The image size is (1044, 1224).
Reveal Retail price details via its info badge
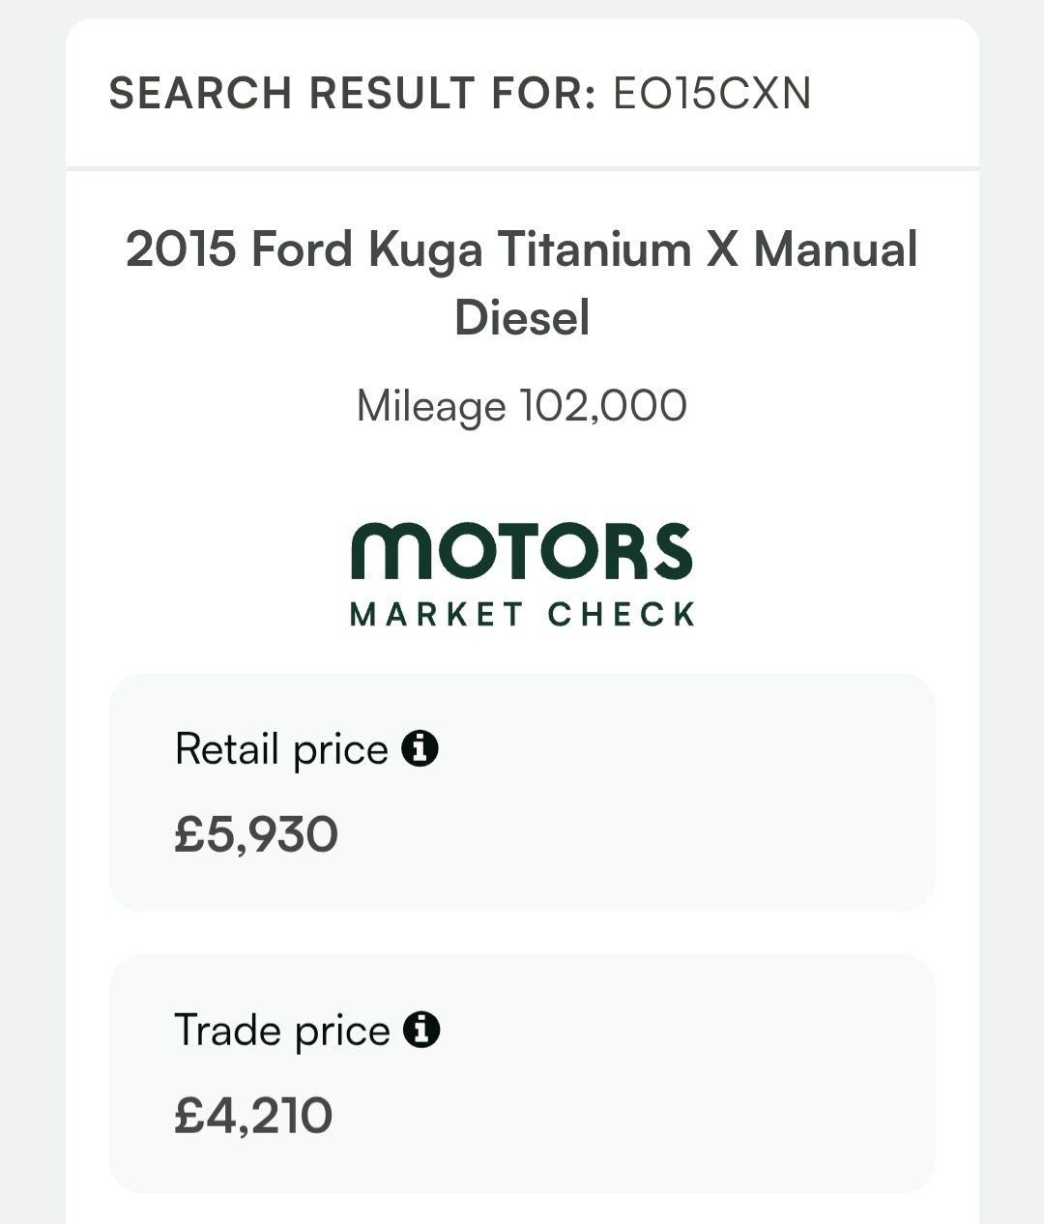(x=421, y=748)
